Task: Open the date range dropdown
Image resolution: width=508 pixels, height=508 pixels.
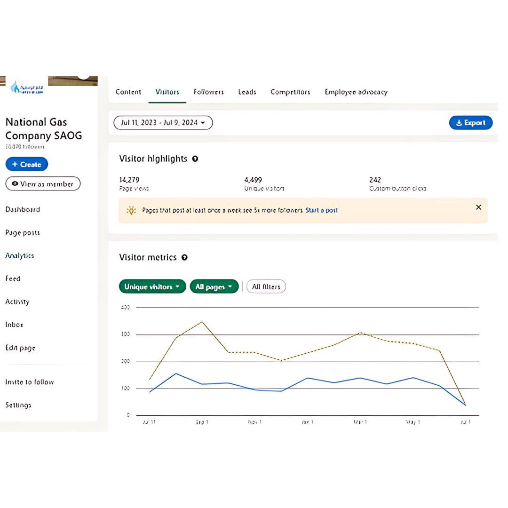Action: coord(163,123)
